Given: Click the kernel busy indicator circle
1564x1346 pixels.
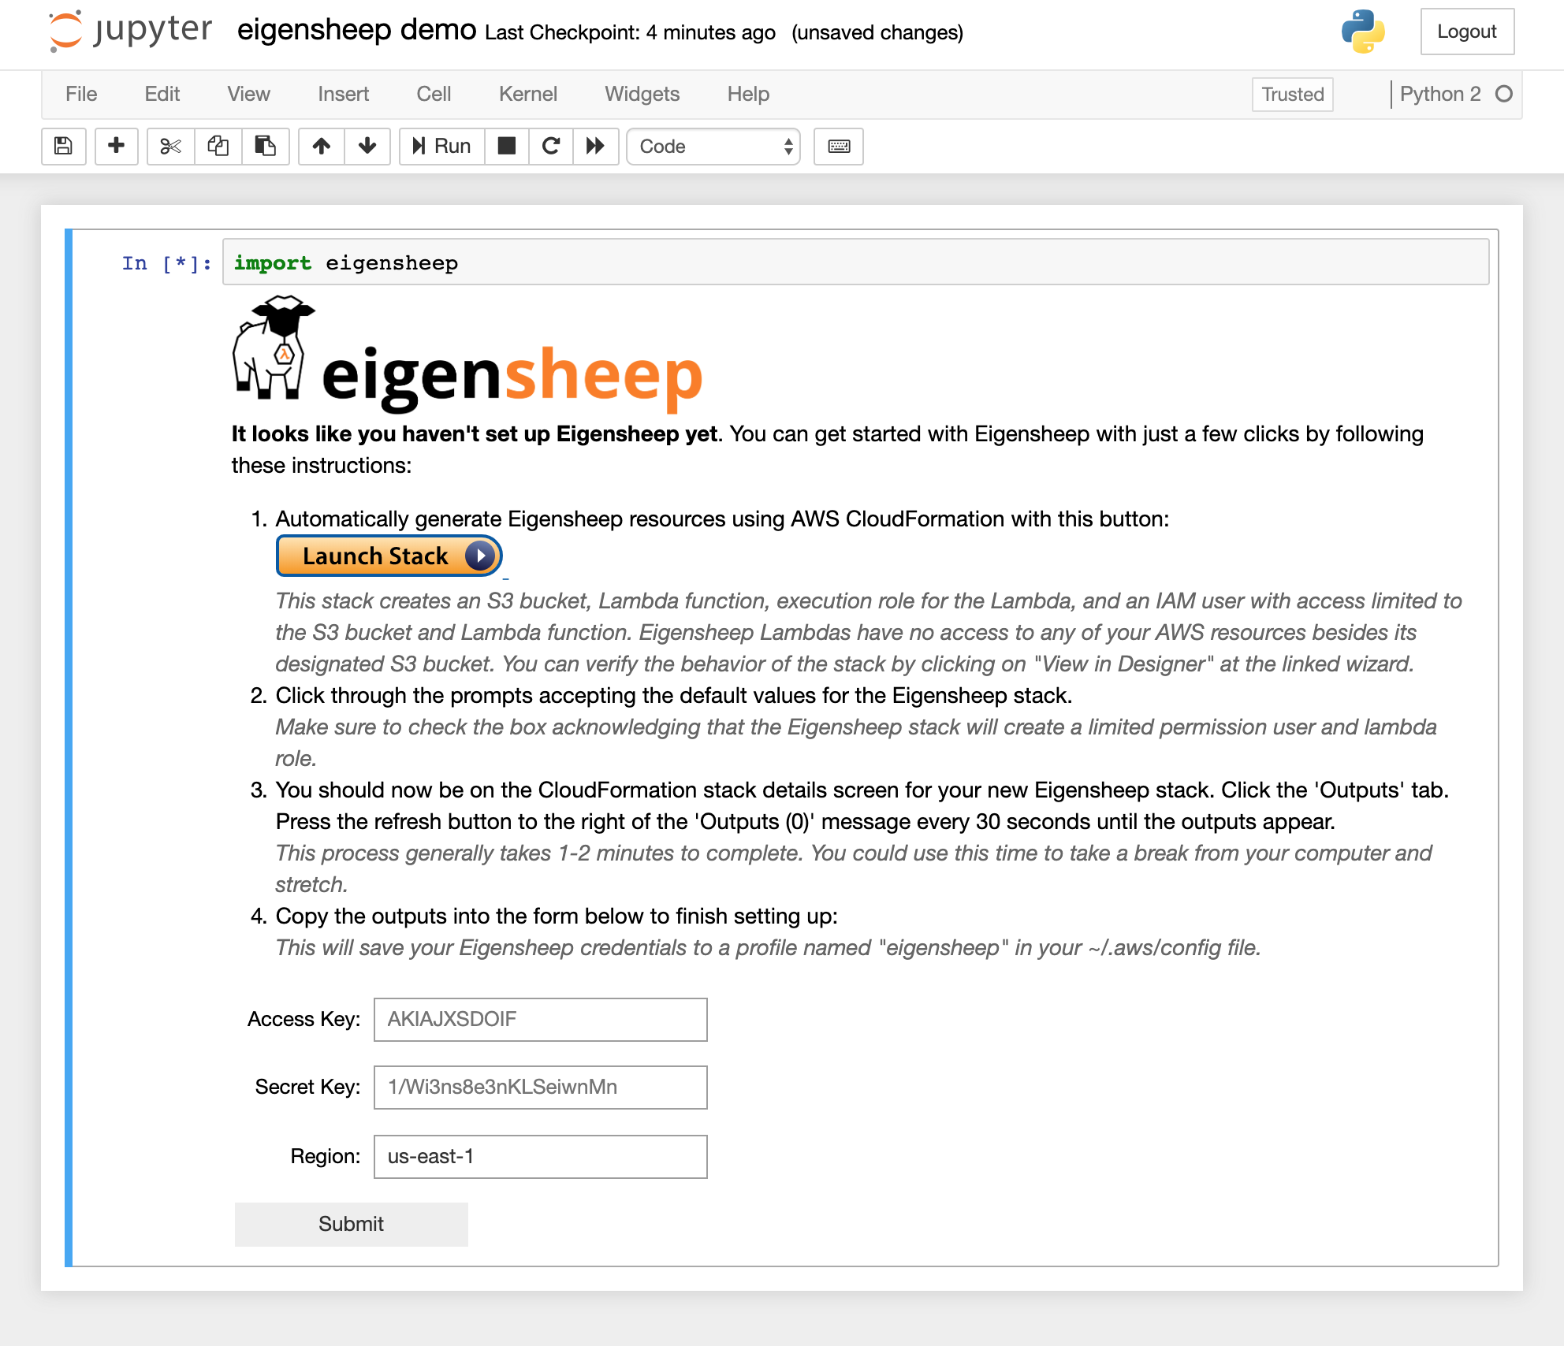Looking at the screenshot, I should click(1504, 94).
